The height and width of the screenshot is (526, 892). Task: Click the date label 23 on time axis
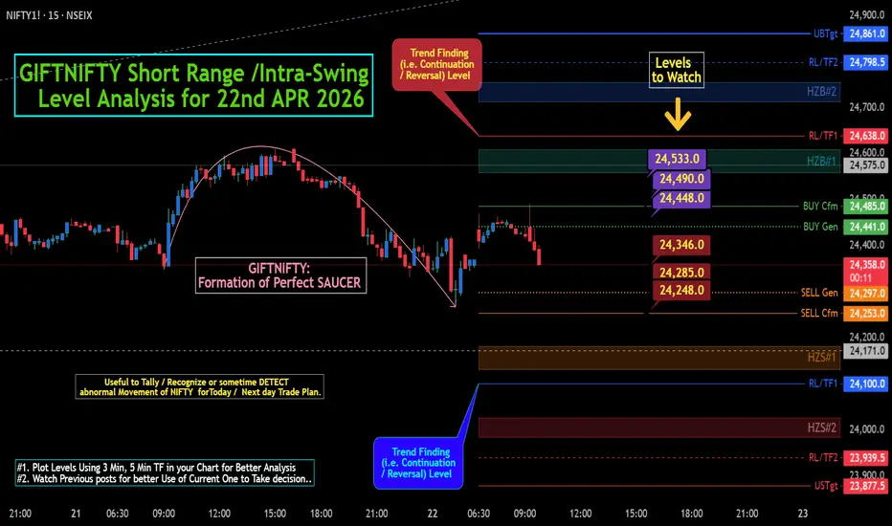click(802, 514)
